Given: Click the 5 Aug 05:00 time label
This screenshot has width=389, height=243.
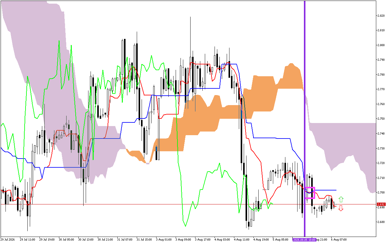Looking at the screenshot, I should 280,240.
